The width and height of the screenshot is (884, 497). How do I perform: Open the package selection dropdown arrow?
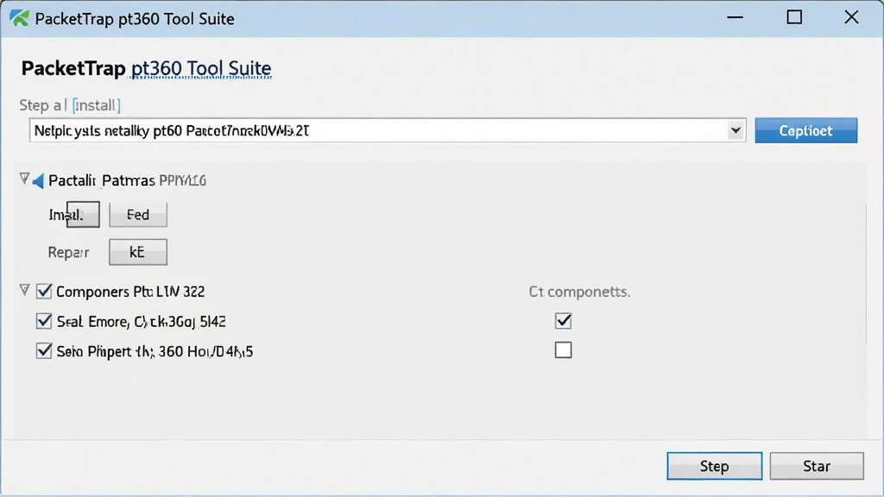pos(736,131)
